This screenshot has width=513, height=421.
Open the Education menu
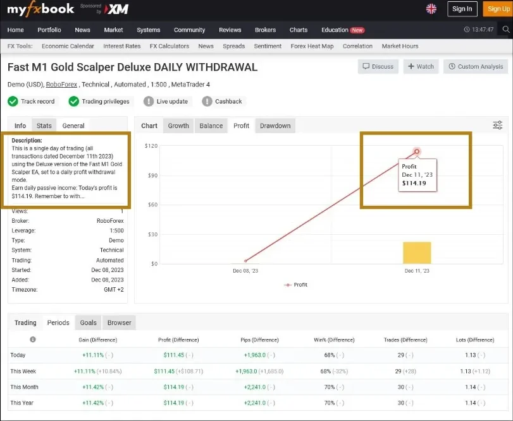pyautogui.click(x=335, y=30)
